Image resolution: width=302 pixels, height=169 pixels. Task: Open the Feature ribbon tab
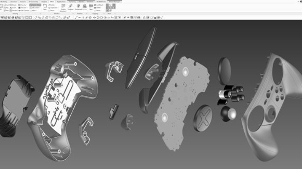(23, 2)
